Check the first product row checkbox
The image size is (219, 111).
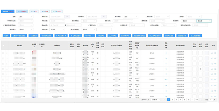(x=3, y=53)
